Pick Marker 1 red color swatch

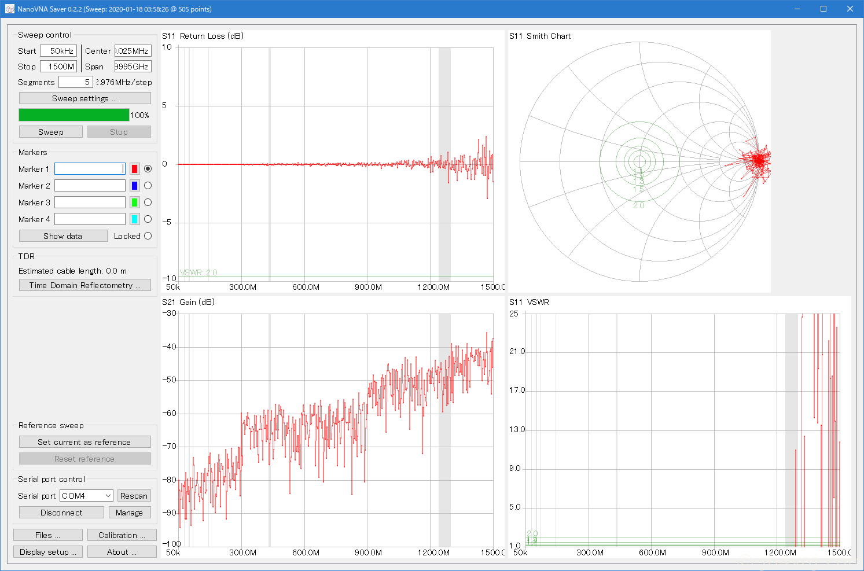(135, 169)
